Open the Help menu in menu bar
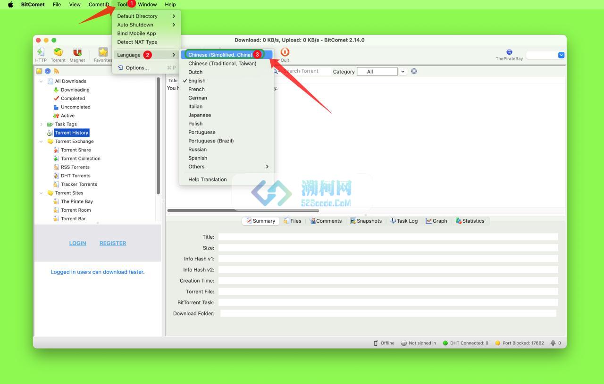 pos(170,4)
